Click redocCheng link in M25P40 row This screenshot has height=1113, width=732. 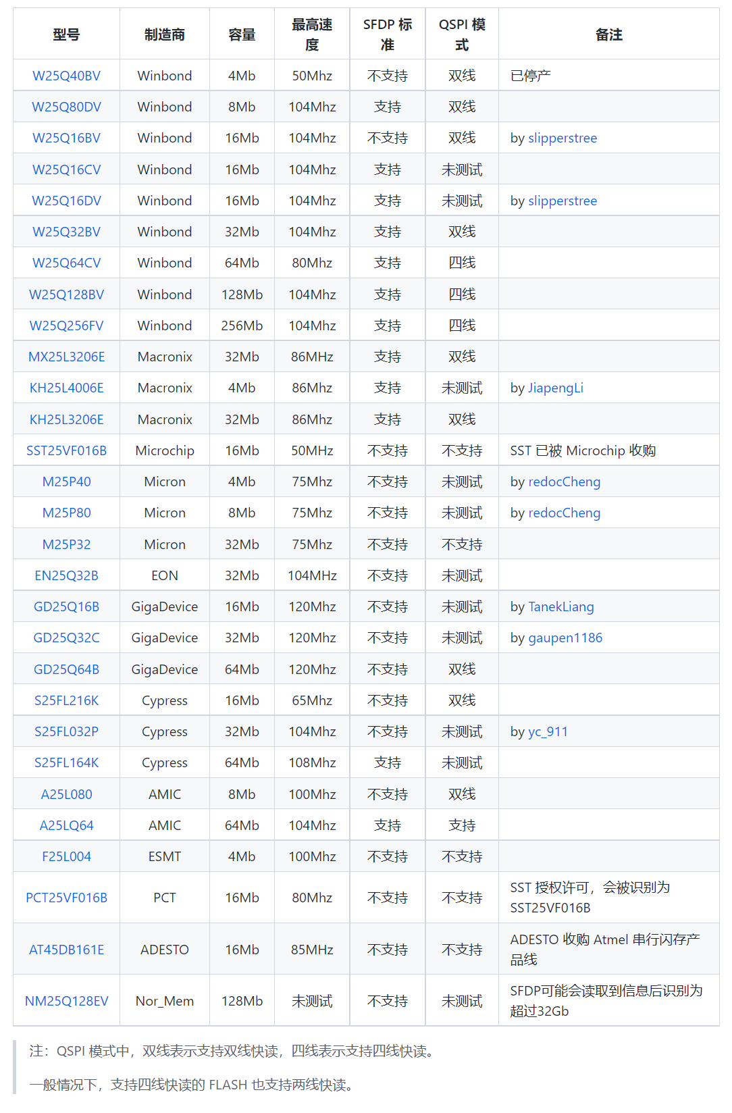tap(564, 482)
